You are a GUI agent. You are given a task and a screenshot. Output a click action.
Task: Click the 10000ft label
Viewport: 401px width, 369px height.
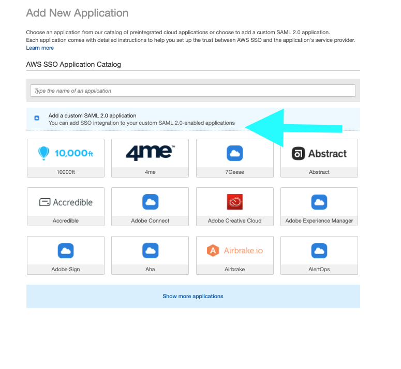coord(66,172)
